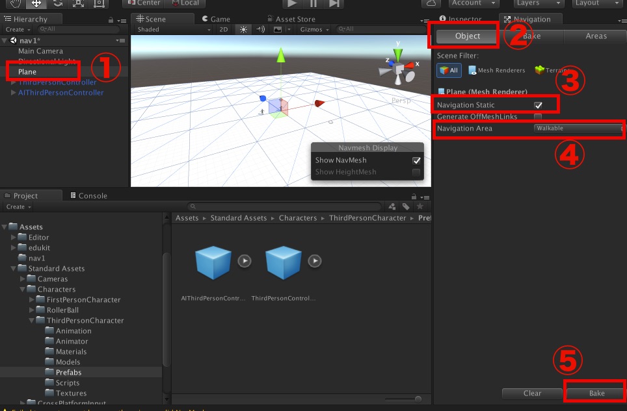
Task: Toggle Show NavMesh checkbox
Action: point(416,160)
